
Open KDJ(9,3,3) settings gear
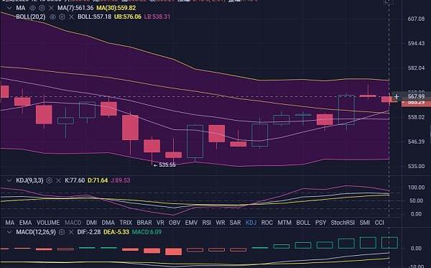pyautogui.click(x=49, y=180)
